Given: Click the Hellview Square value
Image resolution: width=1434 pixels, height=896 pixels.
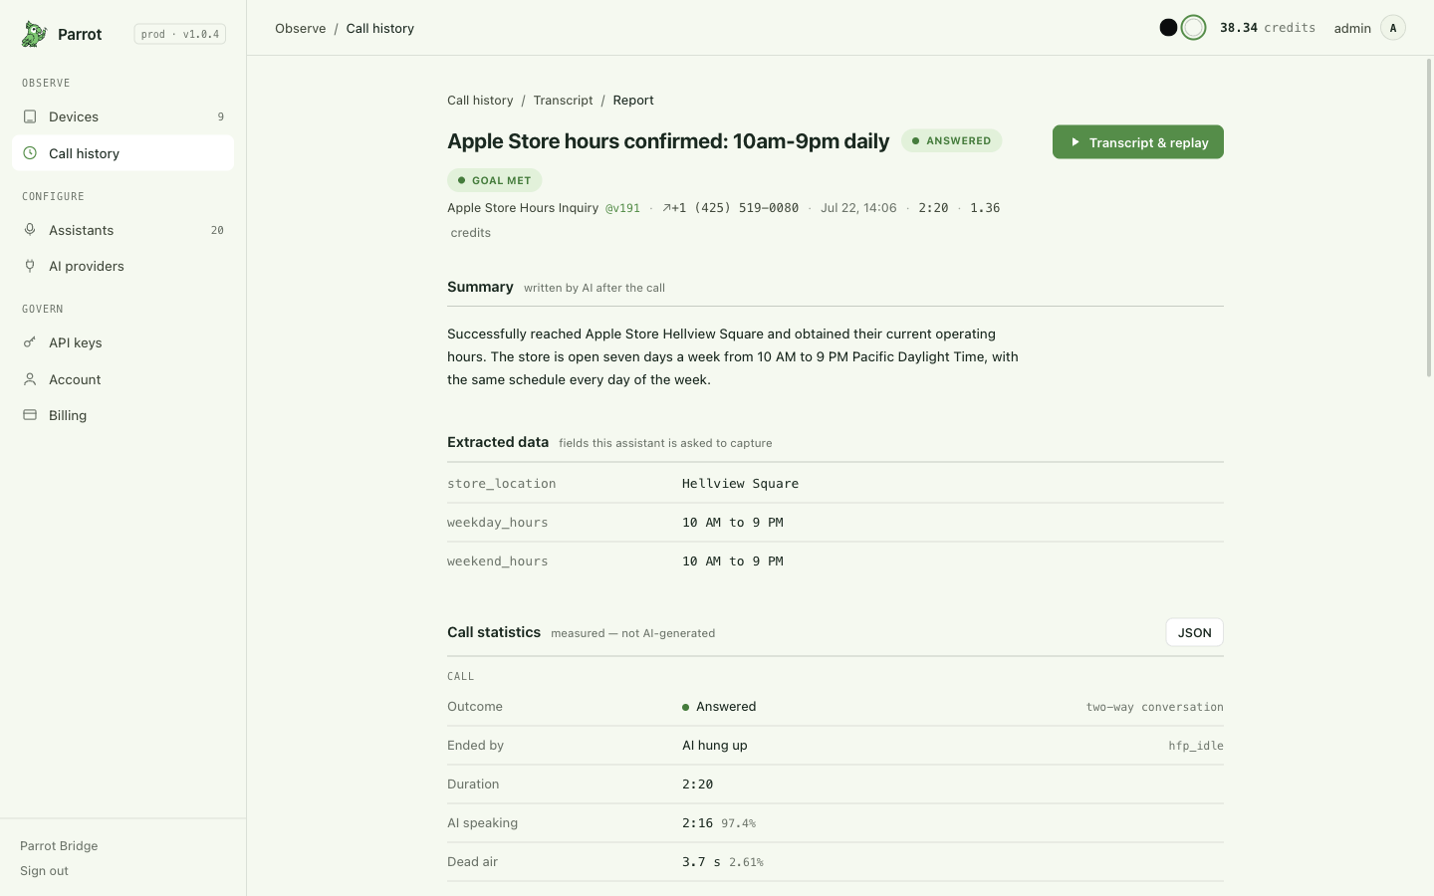Looking at the screenshot, I should (x=740, y=483).
